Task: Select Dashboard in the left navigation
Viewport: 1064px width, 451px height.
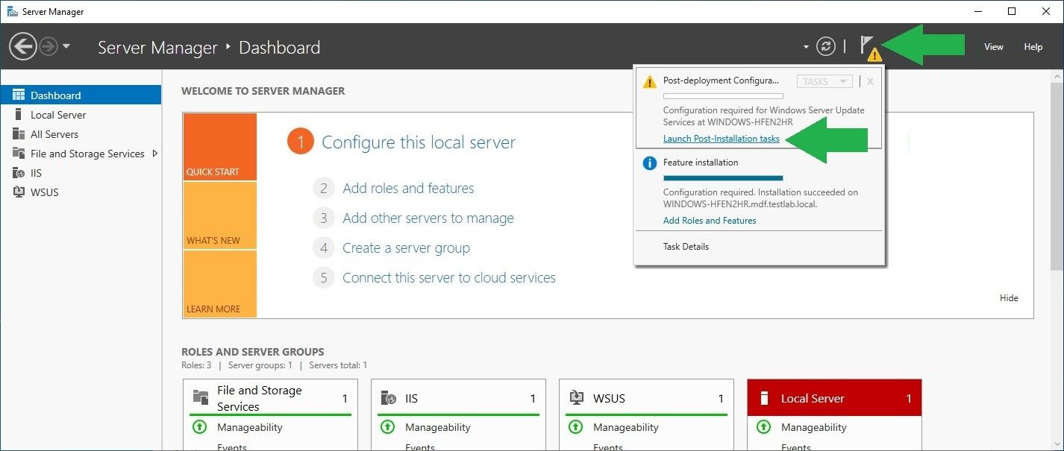Action: (x=81, y=95)
